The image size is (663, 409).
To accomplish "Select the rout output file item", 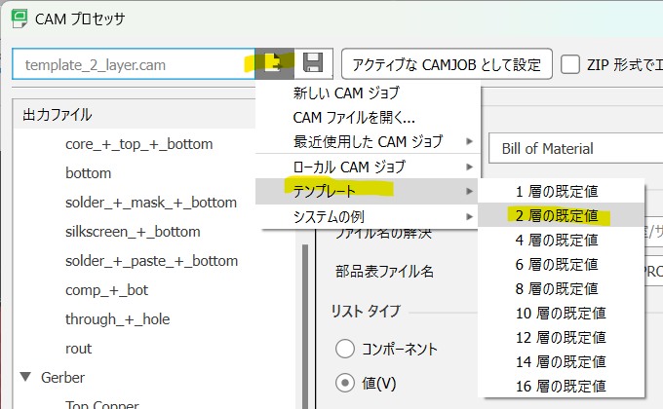I will tap(79, 349).
